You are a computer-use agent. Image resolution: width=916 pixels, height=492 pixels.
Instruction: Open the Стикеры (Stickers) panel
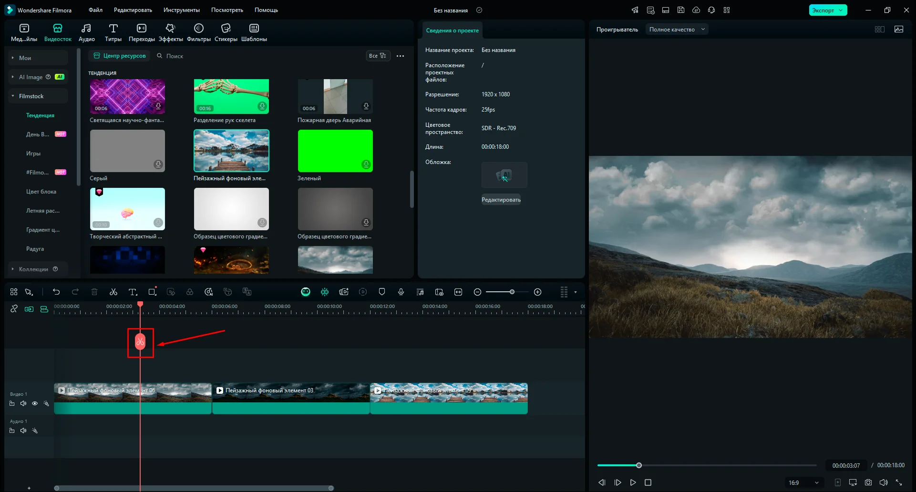tap(226, 32)
